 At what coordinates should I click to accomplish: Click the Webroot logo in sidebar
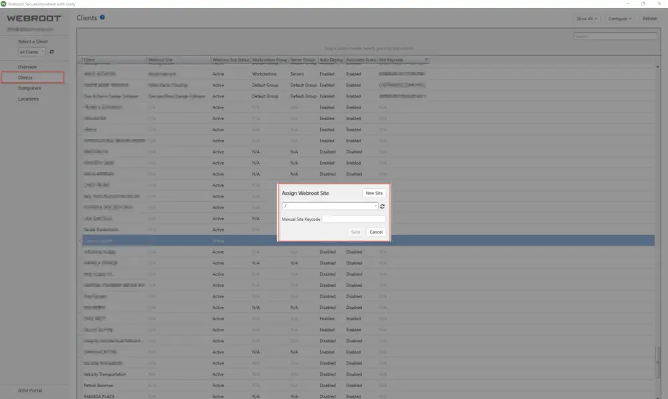34,18
